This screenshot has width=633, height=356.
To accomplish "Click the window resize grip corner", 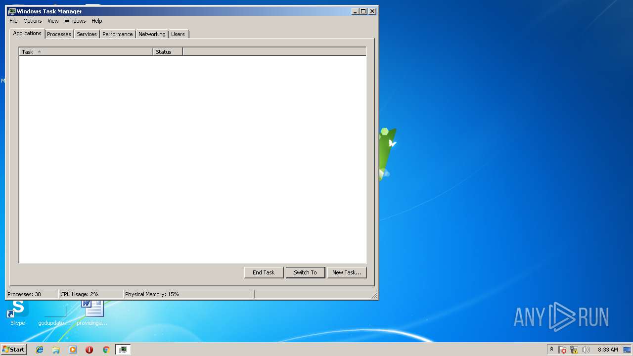I will click(x=374, y=296).
